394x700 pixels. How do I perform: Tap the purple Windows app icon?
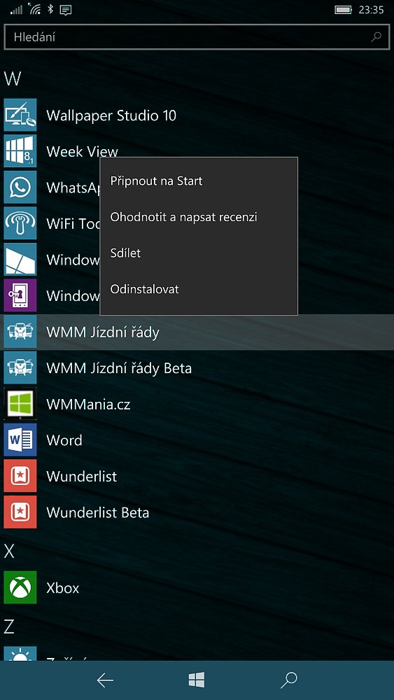pos(20,295)
